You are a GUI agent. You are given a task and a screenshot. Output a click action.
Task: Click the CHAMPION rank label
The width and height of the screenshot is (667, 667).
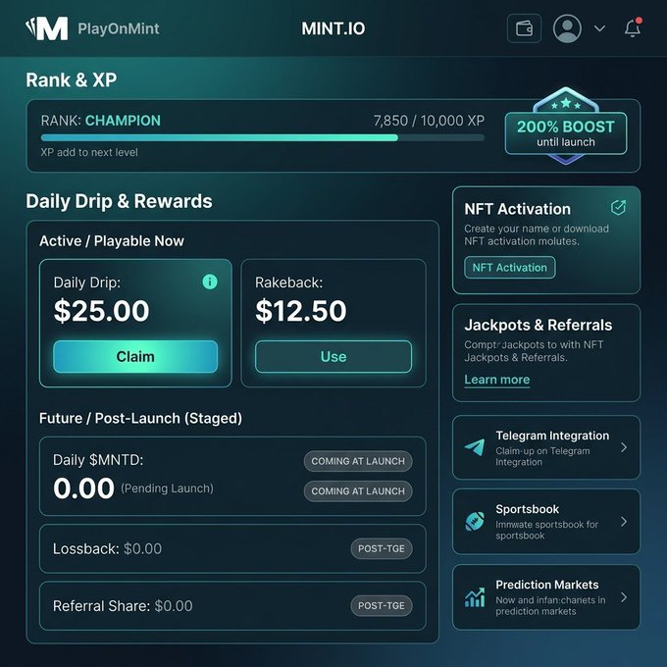(123, 121)
